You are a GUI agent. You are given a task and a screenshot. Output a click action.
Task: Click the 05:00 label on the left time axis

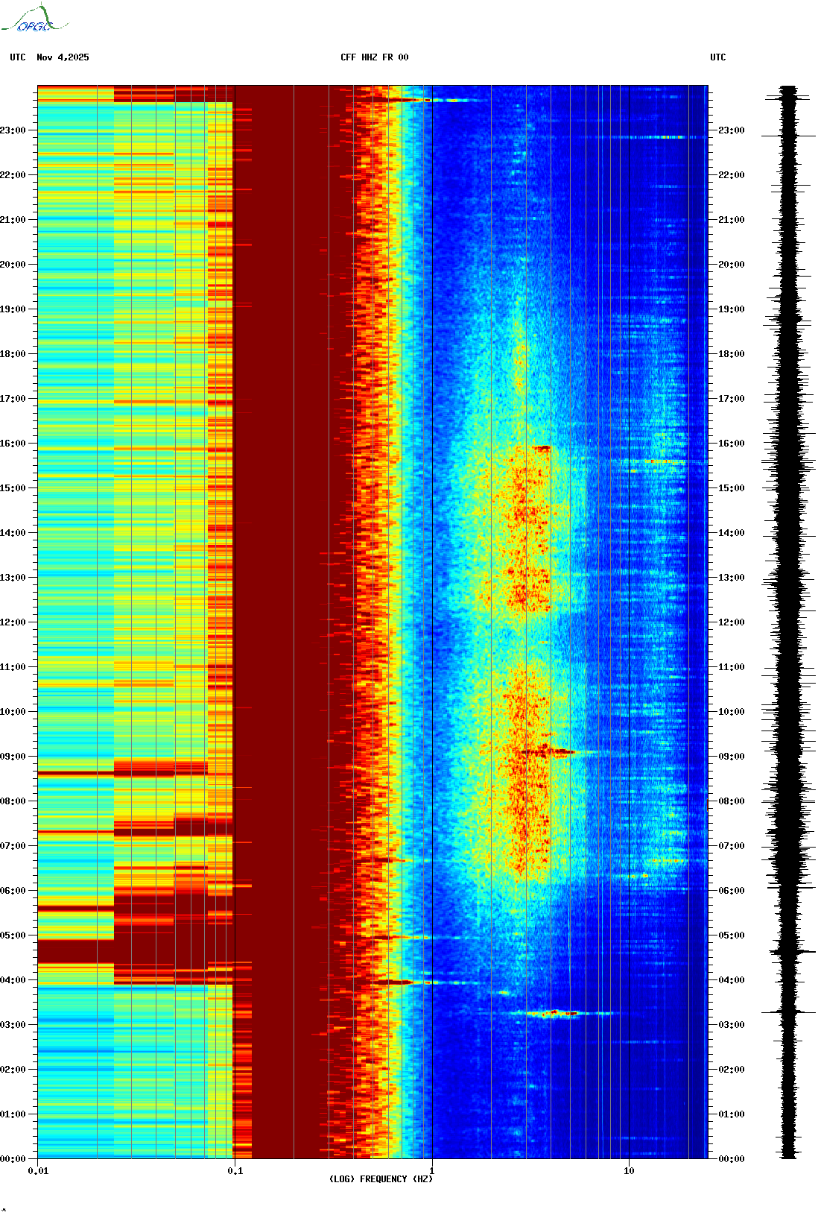tap(13, 935)
